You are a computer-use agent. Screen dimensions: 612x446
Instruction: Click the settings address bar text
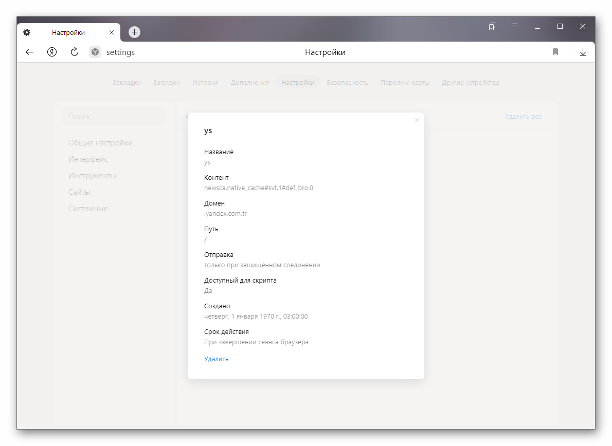tap(120, 52)
